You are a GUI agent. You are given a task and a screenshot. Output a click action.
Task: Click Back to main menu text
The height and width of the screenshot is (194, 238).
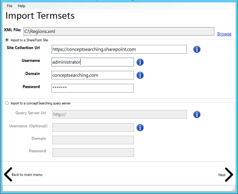point(27,175)
